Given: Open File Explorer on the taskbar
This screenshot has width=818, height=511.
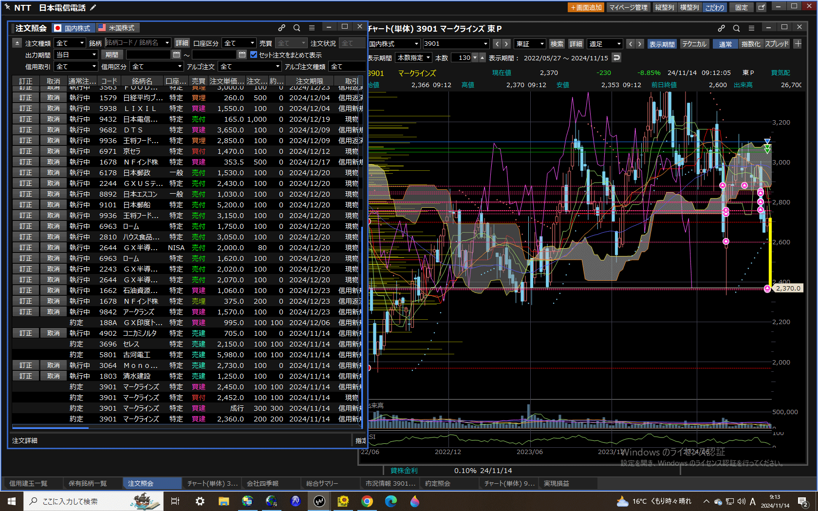Looking at the screenshot, I should point(223,501).
